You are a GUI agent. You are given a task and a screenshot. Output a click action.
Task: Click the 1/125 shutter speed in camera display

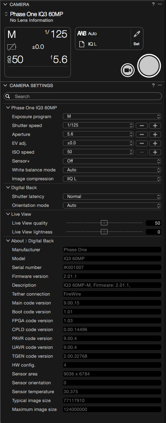coord(56,34)
